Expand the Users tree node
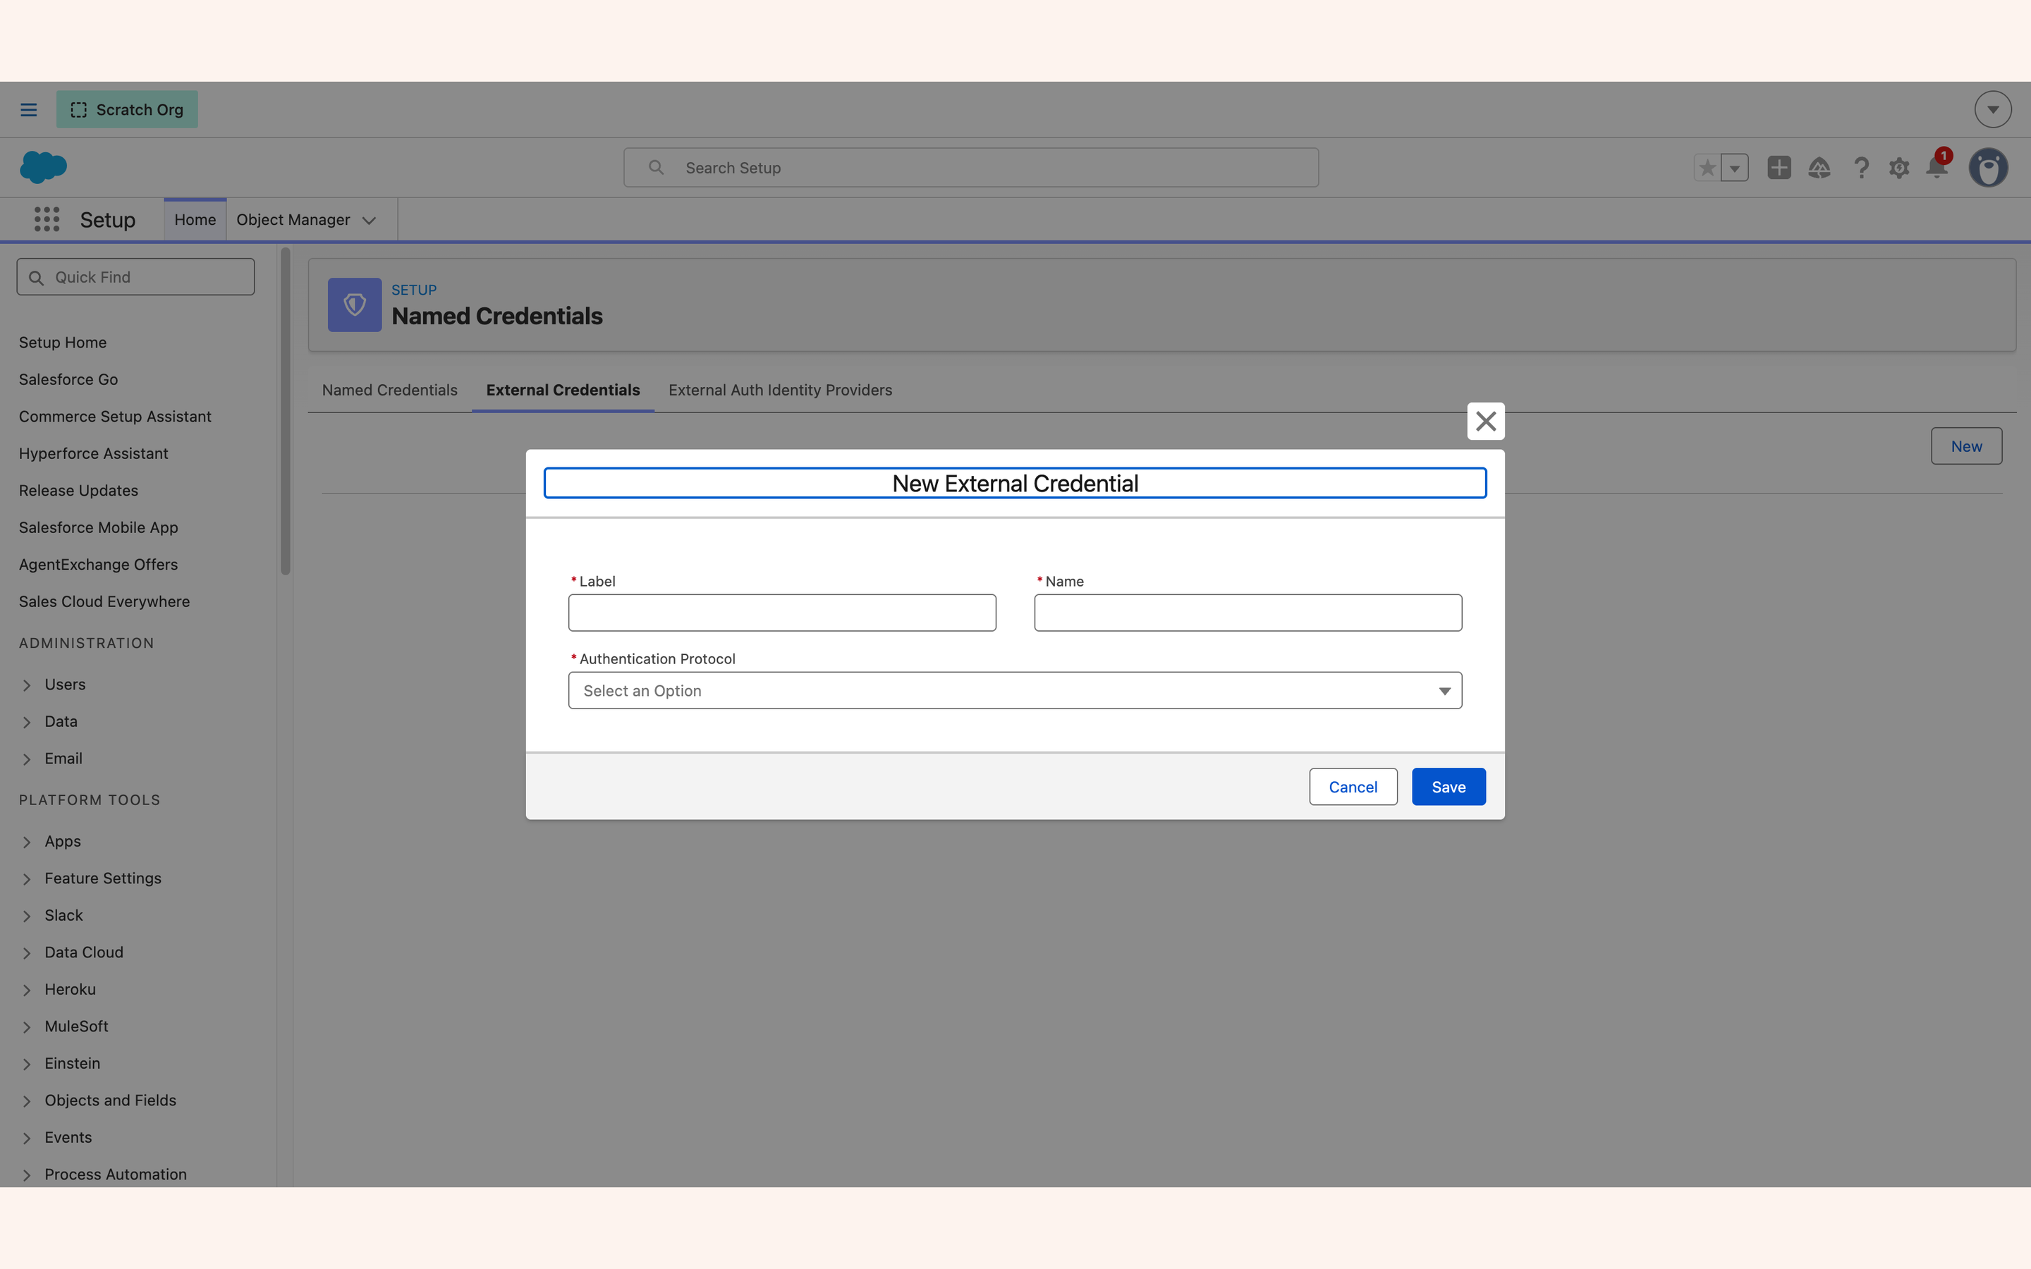This screenshot has height=1269, width=2031. point(27,685)
